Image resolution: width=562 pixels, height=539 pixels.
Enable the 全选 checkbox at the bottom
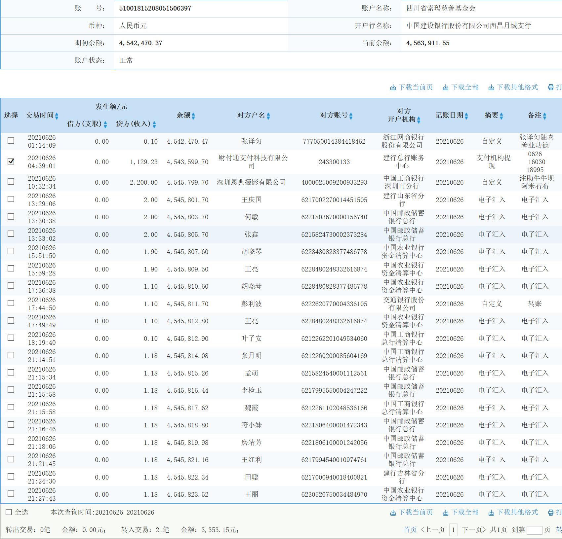pyautogui.click(x=8, y=512)
